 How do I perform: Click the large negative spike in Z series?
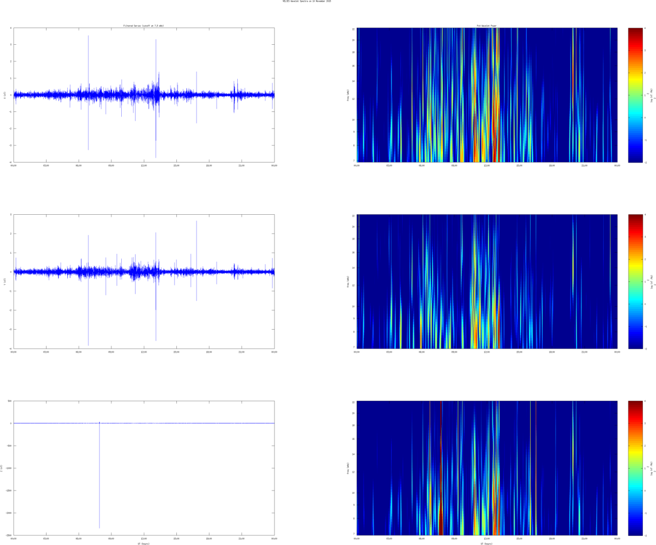pyautogui.click(x=99, y=477)
